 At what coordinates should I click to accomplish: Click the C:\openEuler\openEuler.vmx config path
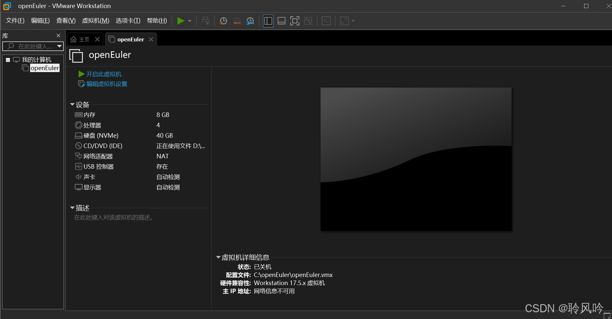click(293, 275)
